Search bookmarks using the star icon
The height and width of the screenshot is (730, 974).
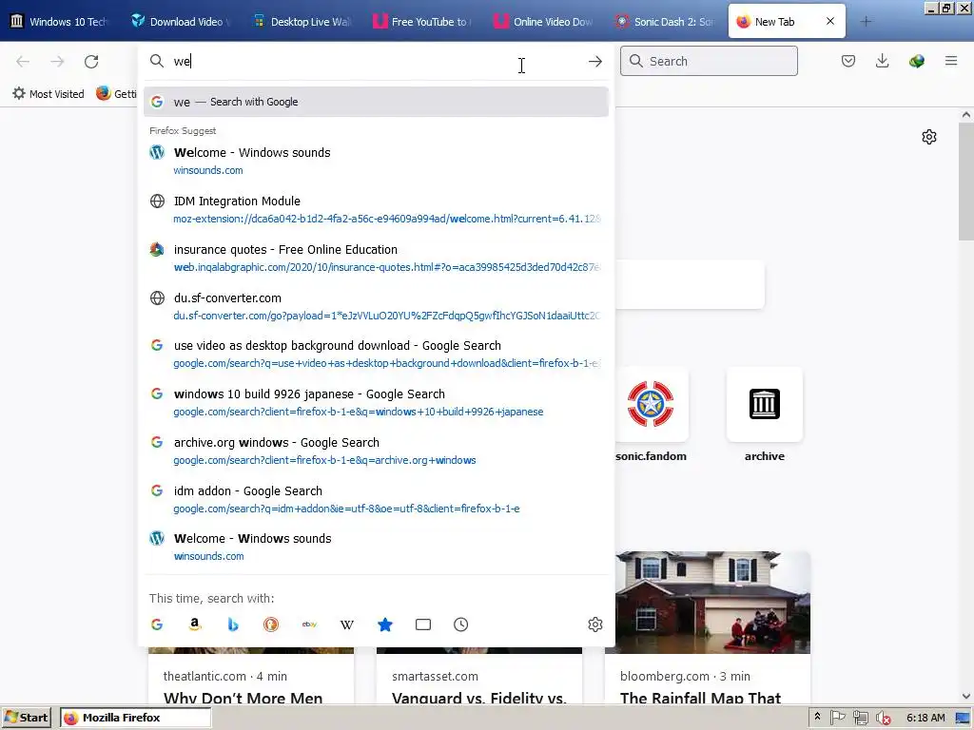click(385, 624)
